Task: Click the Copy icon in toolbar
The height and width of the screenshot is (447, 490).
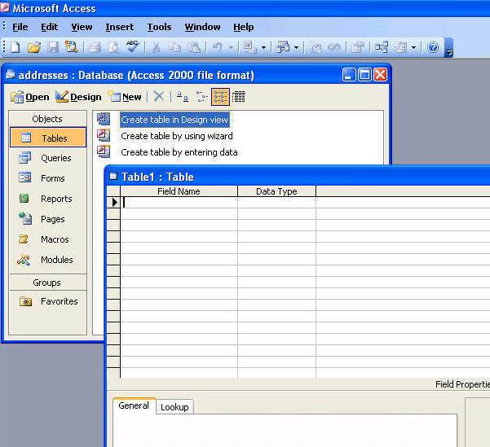Action: (175, 47)
